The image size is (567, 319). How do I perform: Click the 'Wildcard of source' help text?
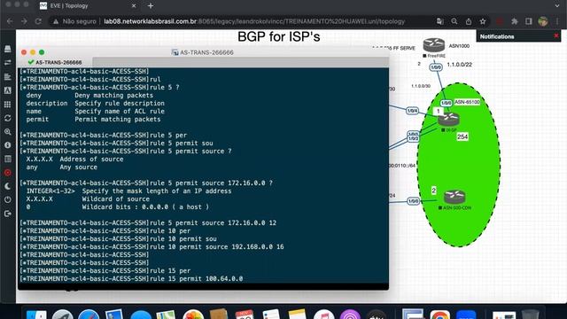[x=116, y=198]
